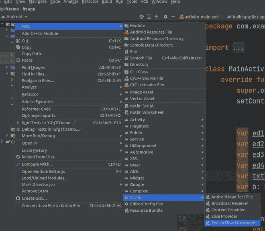This screenshot has height=231, width=265.
Task: Select Broadcast Receiver from submenu
Action: pyautogui.click(x=230, y=203)
